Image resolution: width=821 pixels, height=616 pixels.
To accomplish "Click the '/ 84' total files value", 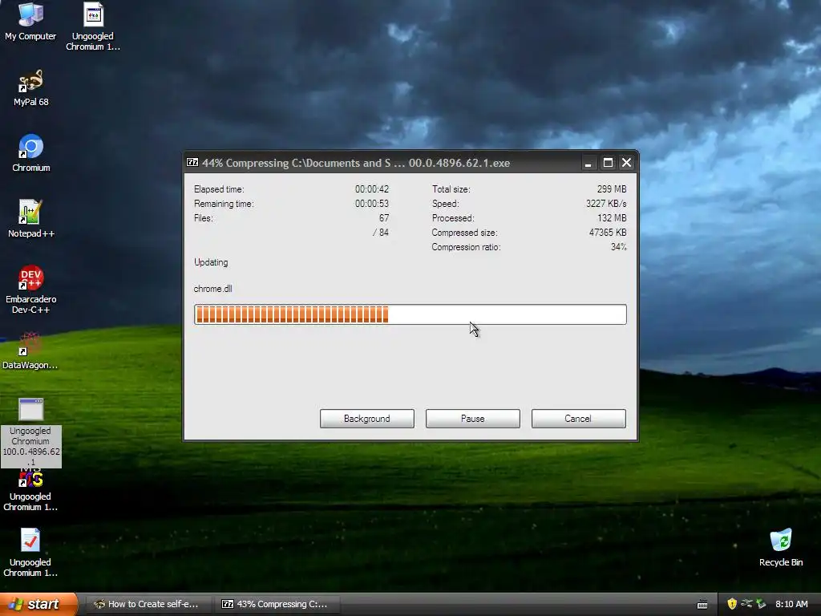I will tap(381, 232).
